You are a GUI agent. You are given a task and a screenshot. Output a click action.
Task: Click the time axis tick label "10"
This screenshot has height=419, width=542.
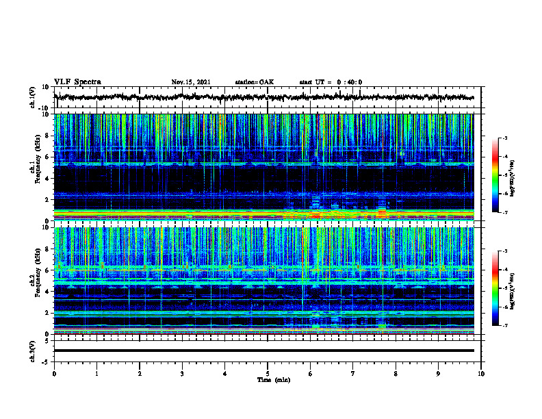pos(481,374)
